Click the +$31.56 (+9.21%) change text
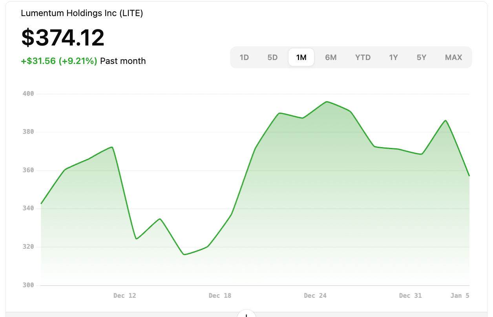This screenshot has height=317, width=493. click(59, 61)
